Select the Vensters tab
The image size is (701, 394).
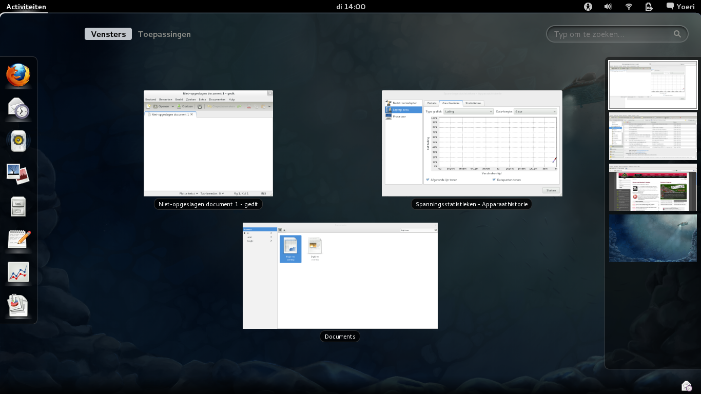[x=108, y=34]
